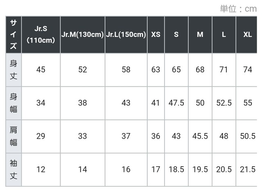This screenshot has width=262, height=194.
Task: Click the Jr.S (110cm) column header
Action: click(x=41, y=35)
